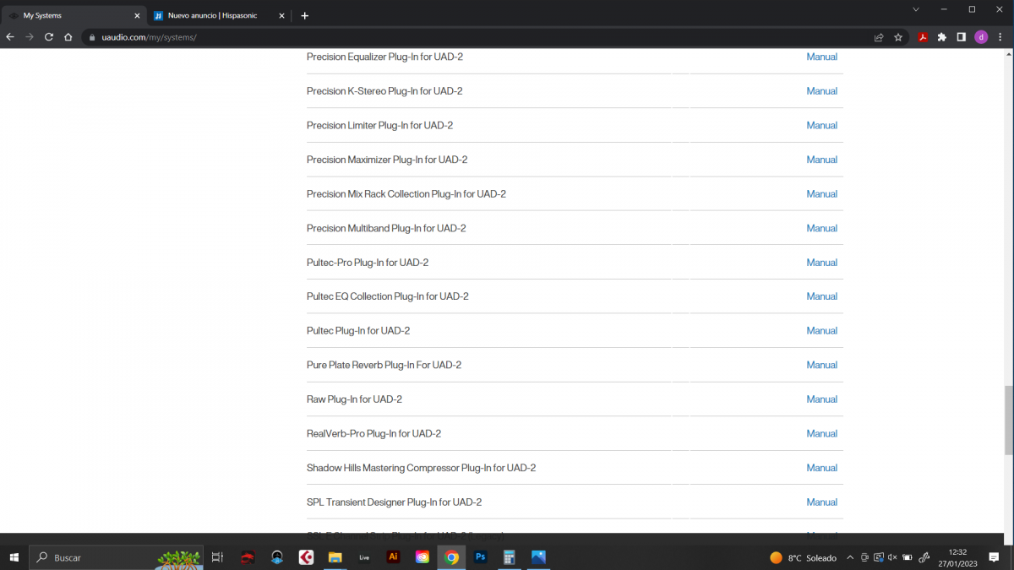1014x570 pixels.
Task: Open Task View on the taskbar
Action: coord(217,557)
